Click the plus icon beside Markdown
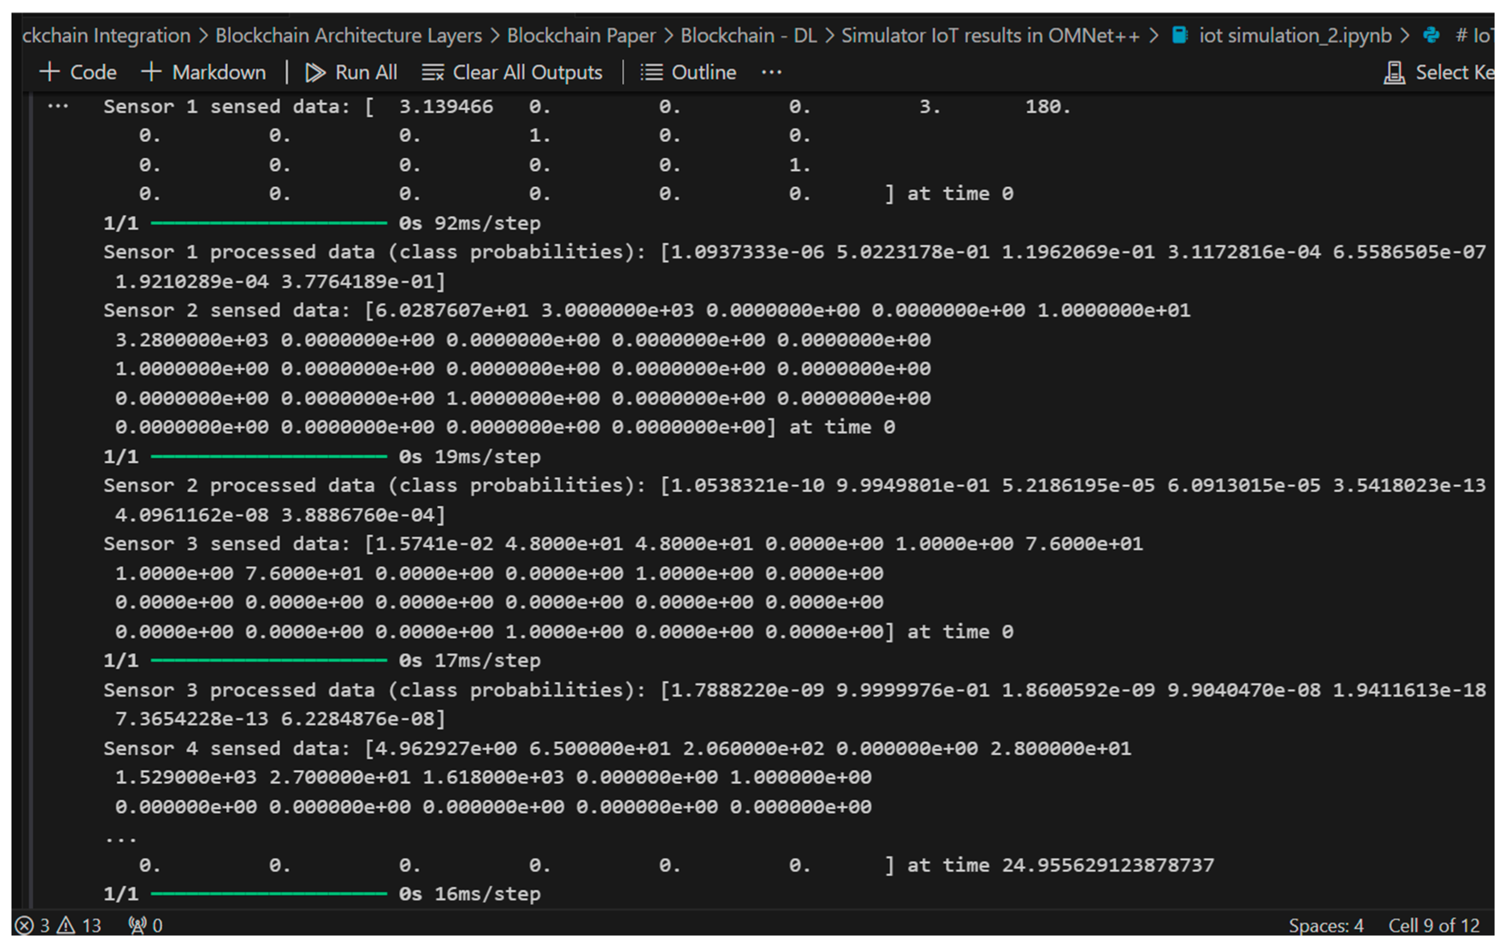The width and height of the screenshot is (1507, 946). click(x=151, y=72)
